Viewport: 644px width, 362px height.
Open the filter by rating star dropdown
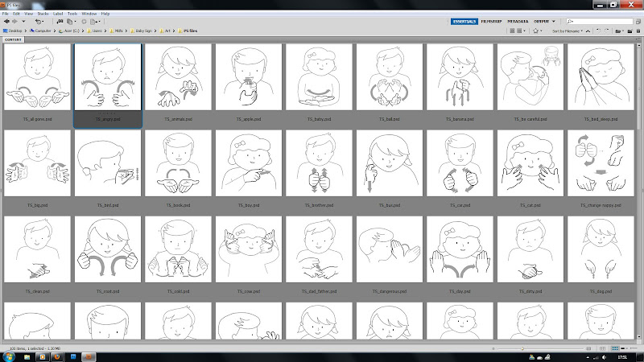coord(537,31)
